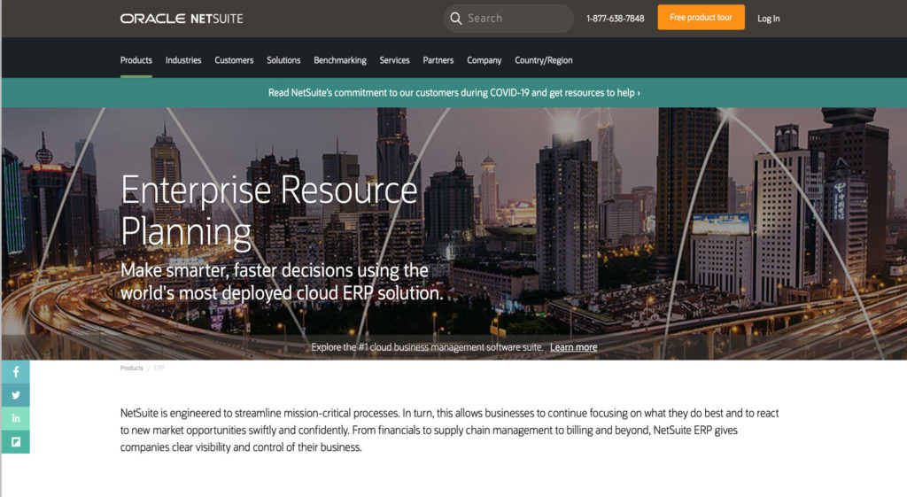Open the Country/Region menu
The height and width of the screenshot is (497, 907).
544,60
